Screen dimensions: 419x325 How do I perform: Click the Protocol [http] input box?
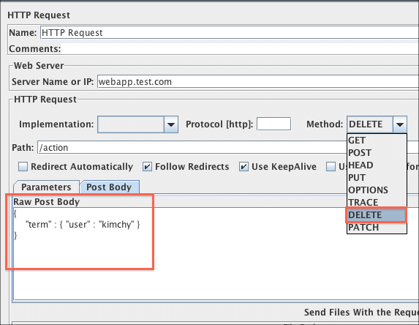click(274, 124)
